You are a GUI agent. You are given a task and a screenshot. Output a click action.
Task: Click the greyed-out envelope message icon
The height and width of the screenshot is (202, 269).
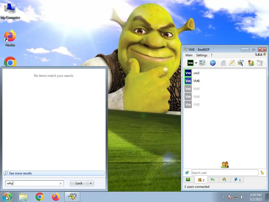(223, 63)
